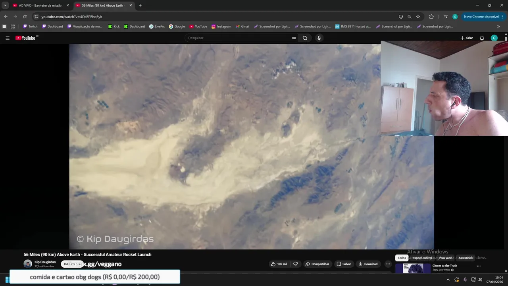The width and height of the screenshot is (508, 286).
Task: Open the zoom magnifier icon in address bar
Action: [409, 17]
